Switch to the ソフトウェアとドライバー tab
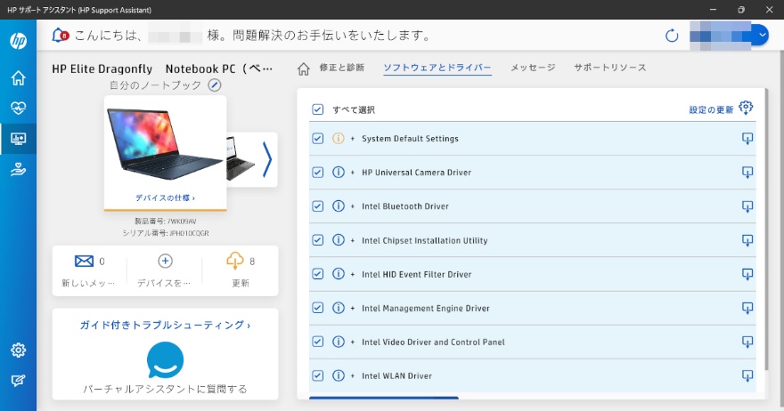The height and width of the screenshot is (411, 784). click(x=437, y=68)
